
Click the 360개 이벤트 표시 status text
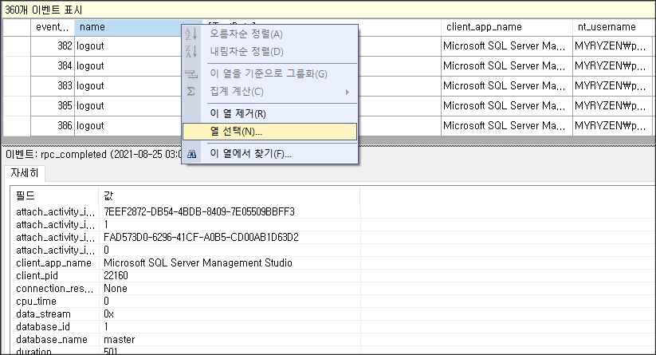coord(44,10)
